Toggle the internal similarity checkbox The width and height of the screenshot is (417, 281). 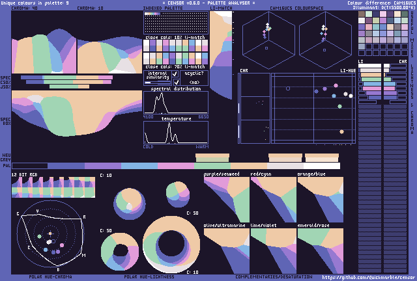pyautogui.click(x=175, y=74)
